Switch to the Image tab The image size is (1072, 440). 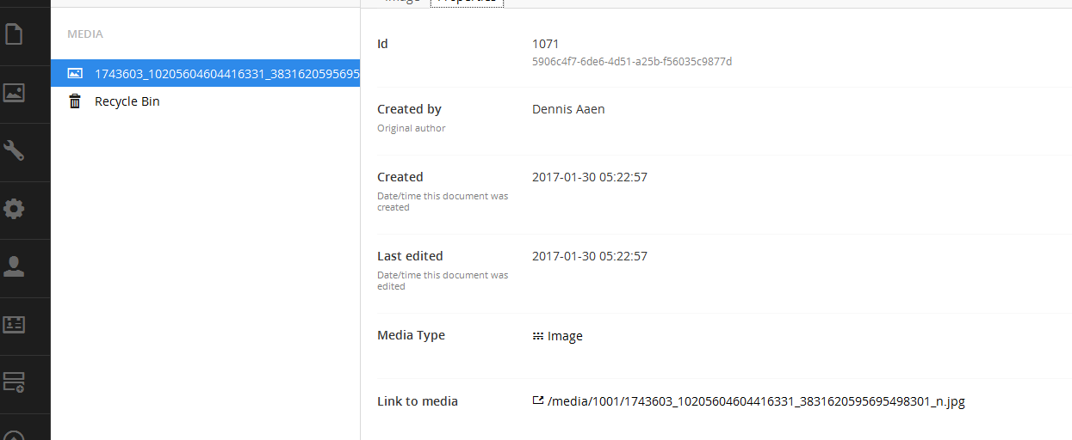402,2
